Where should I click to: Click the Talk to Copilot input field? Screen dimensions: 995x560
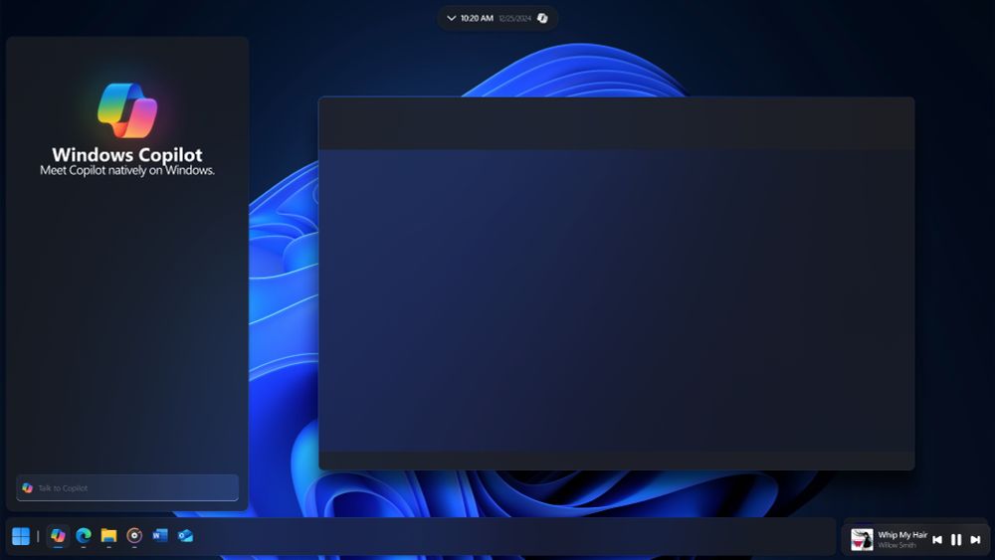(127, 487)
